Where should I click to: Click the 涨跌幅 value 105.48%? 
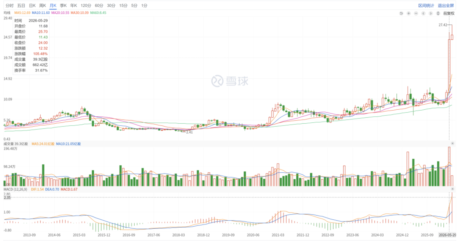[40, 54]
